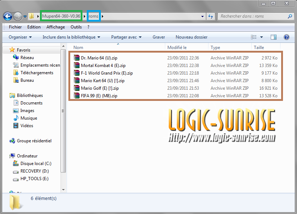Open the recent pages dropdown arrow
This screenshot has width=297, height=214.
[x=25, y=17]
